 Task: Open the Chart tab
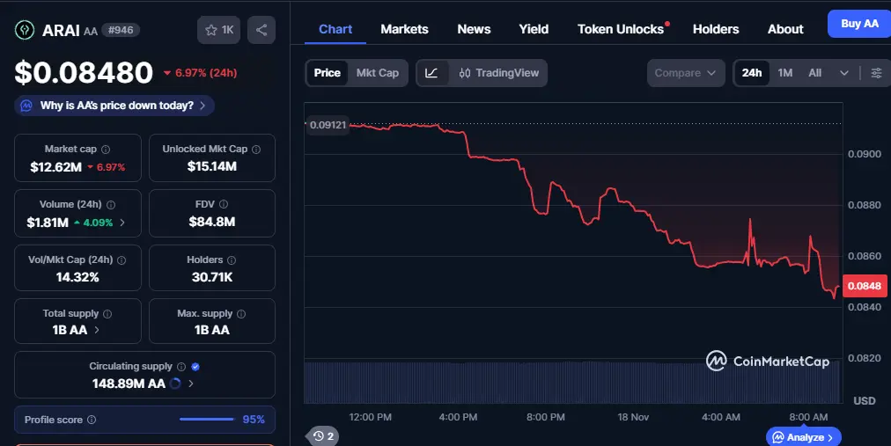point(335,30)
